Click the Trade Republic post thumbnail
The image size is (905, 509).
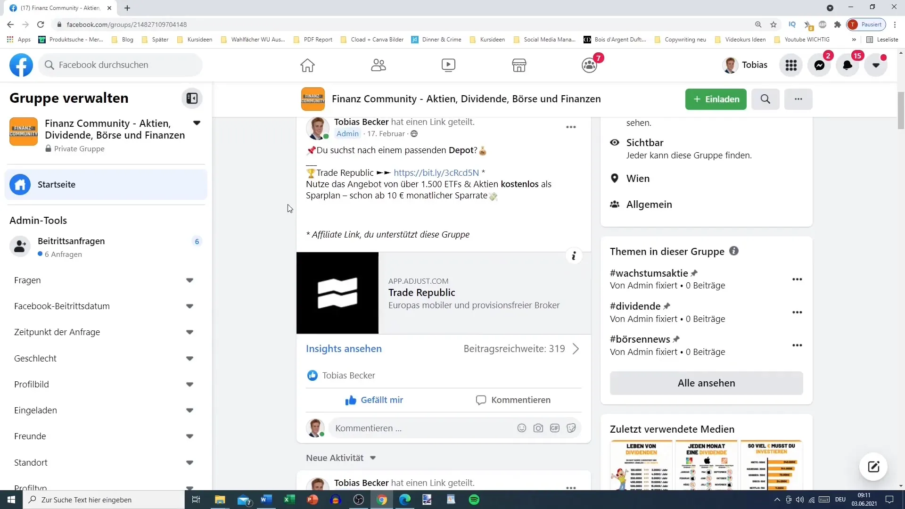pos(339,293)
